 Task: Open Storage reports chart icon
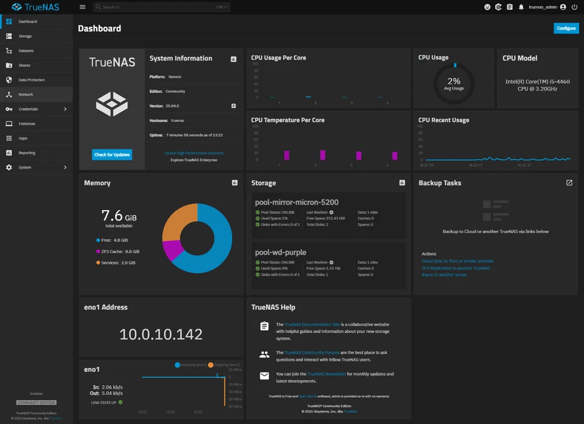tap(402, 183)
